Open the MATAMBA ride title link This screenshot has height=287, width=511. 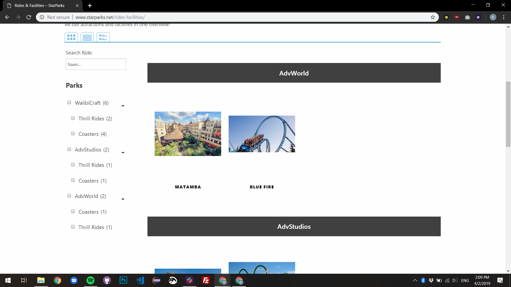[188, 187]
